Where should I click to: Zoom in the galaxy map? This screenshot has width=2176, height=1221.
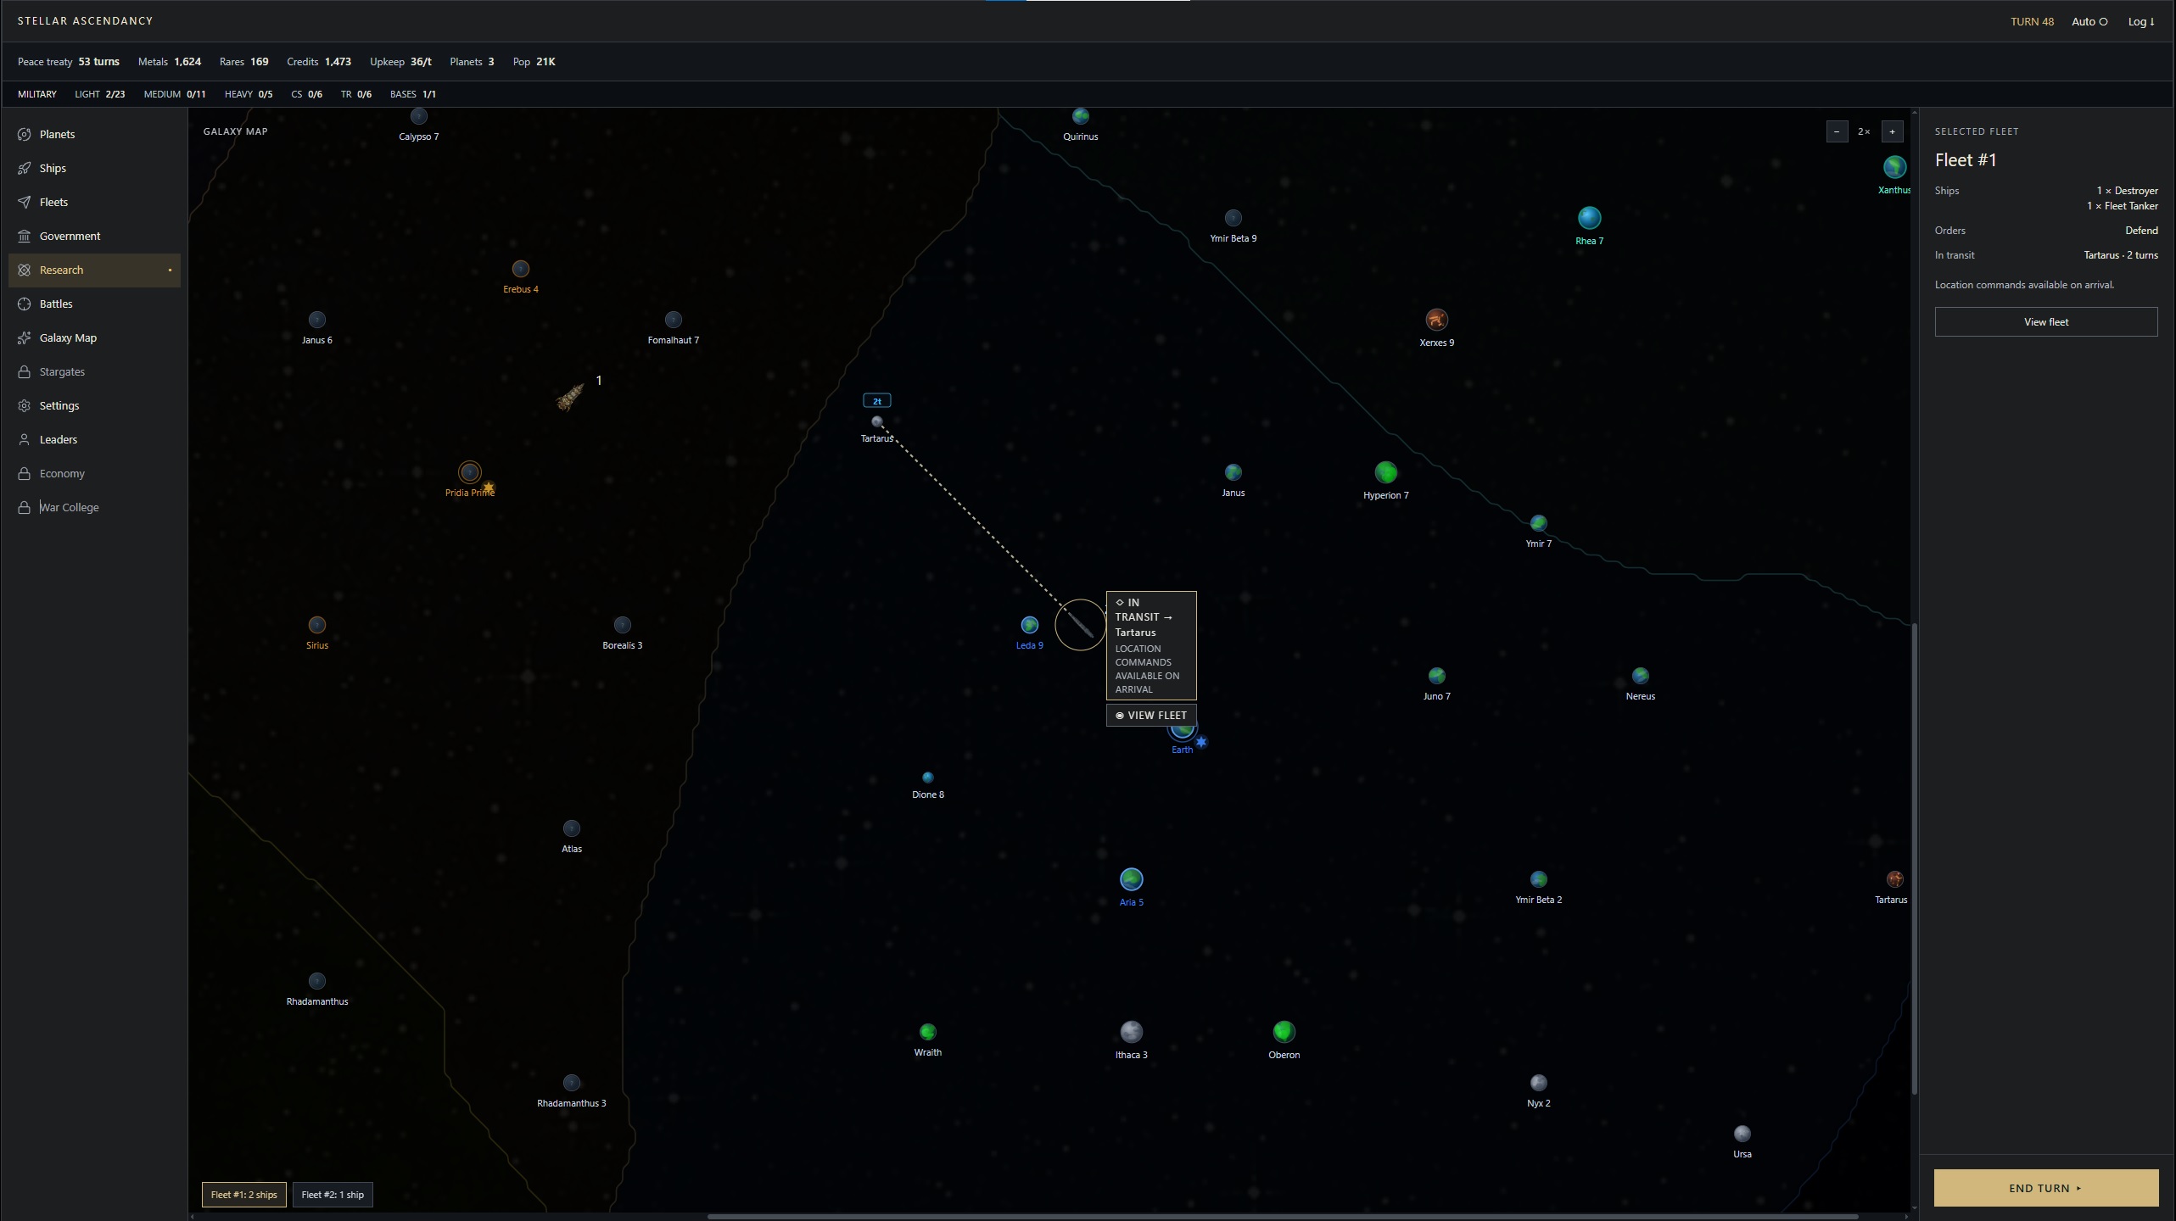[x=1892, y=131]
